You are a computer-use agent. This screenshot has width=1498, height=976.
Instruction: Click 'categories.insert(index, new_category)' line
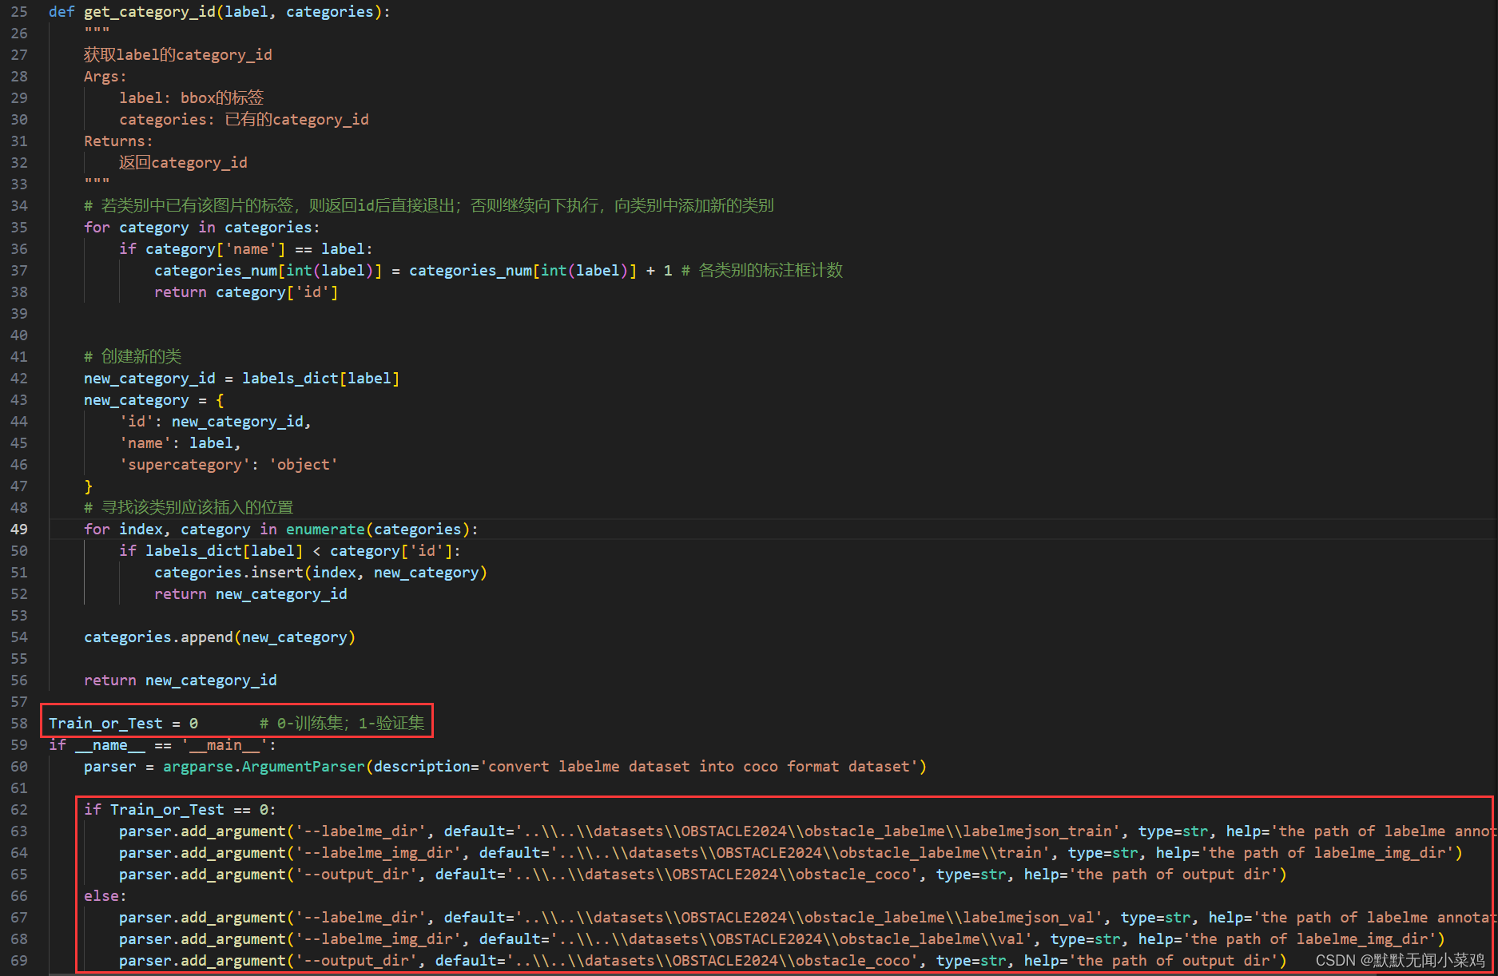[x=320, y=573]
